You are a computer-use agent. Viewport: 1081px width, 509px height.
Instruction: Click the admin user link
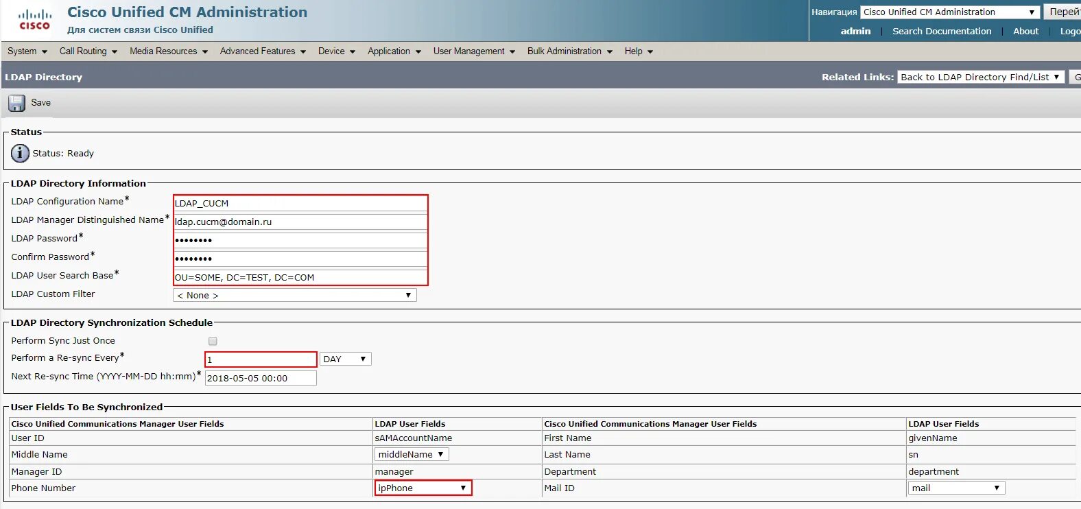pyautogui.click(x=855, y=31)
